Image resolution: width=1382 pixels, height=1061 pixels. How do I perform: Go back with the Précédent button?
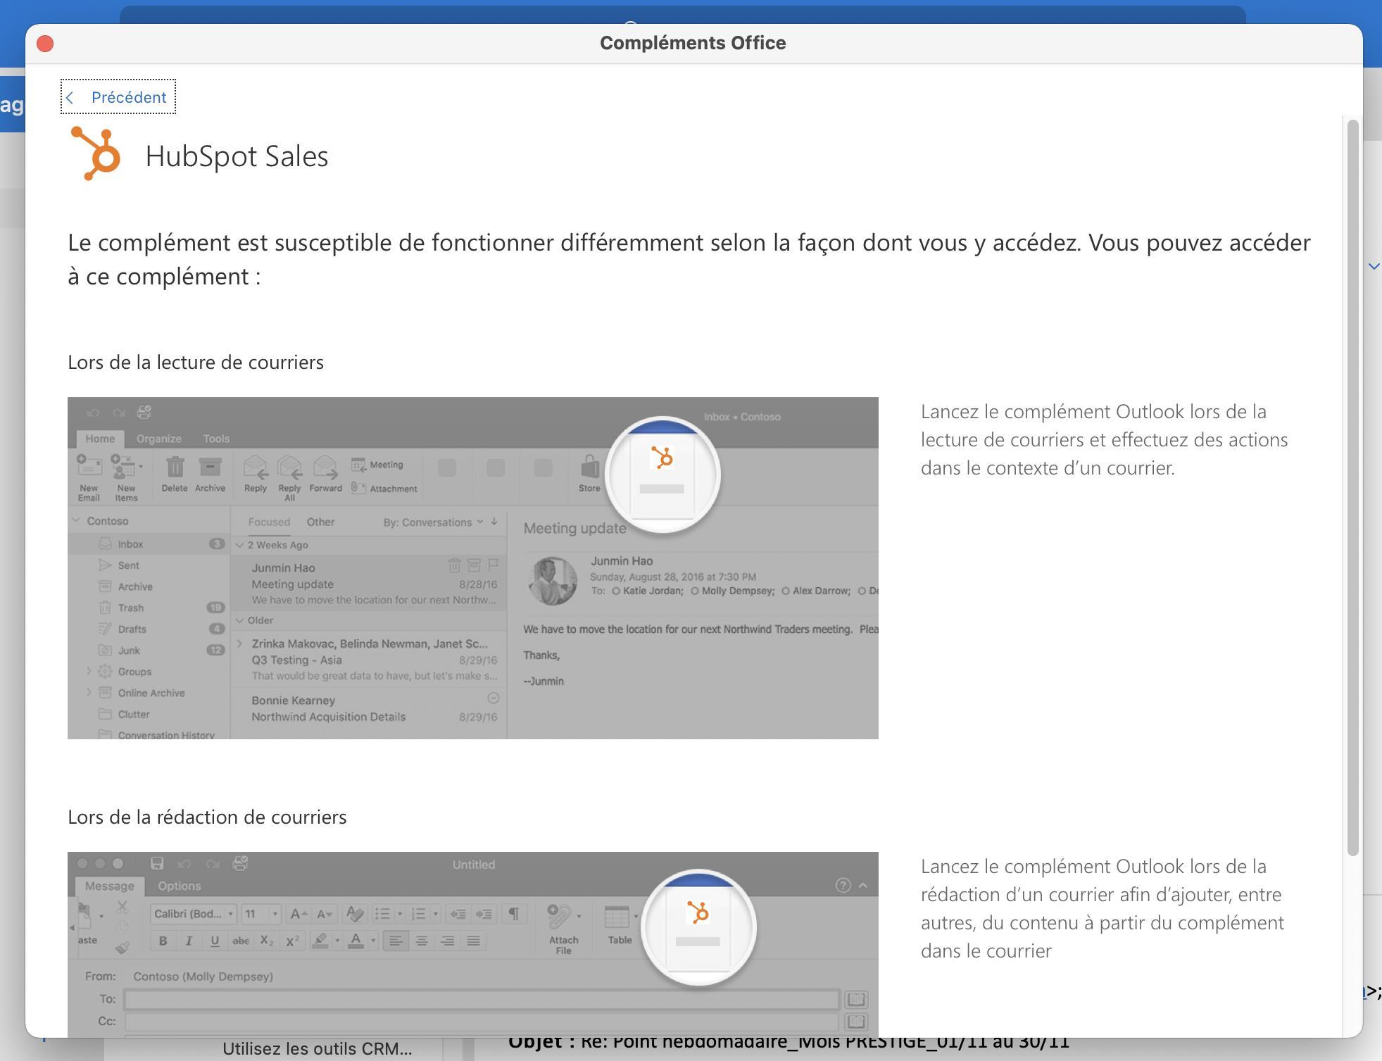pos(118,97)
